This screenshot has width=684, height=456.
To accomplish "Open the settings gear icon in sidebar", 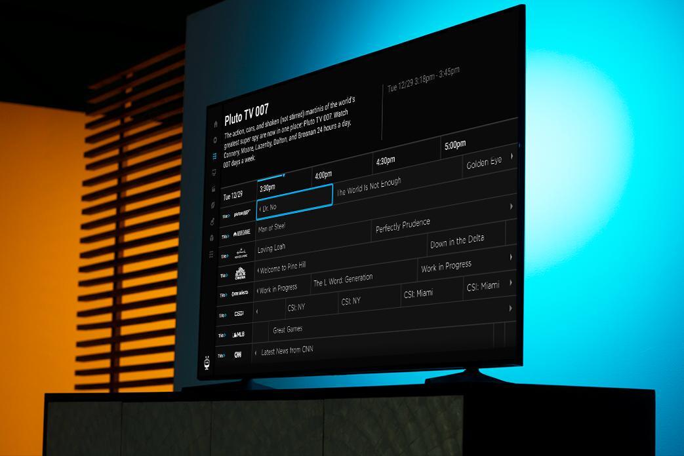I will [214, 140].
